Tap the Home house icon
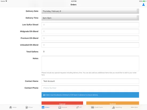Viewport: 147px width, 110px height. (x=11, y=107)
